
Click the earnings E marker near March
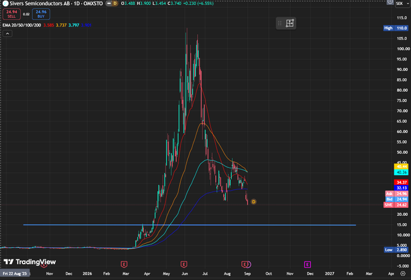point(124,264)
